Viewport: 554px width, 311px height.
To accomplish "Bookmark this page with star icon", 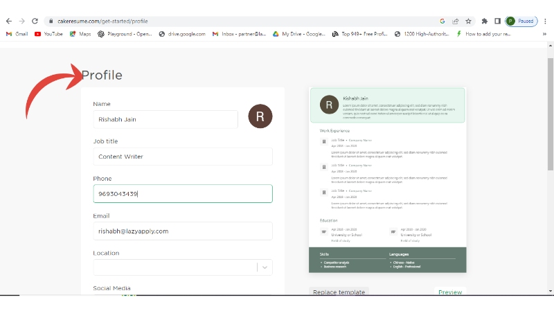I will pos(468,21).
